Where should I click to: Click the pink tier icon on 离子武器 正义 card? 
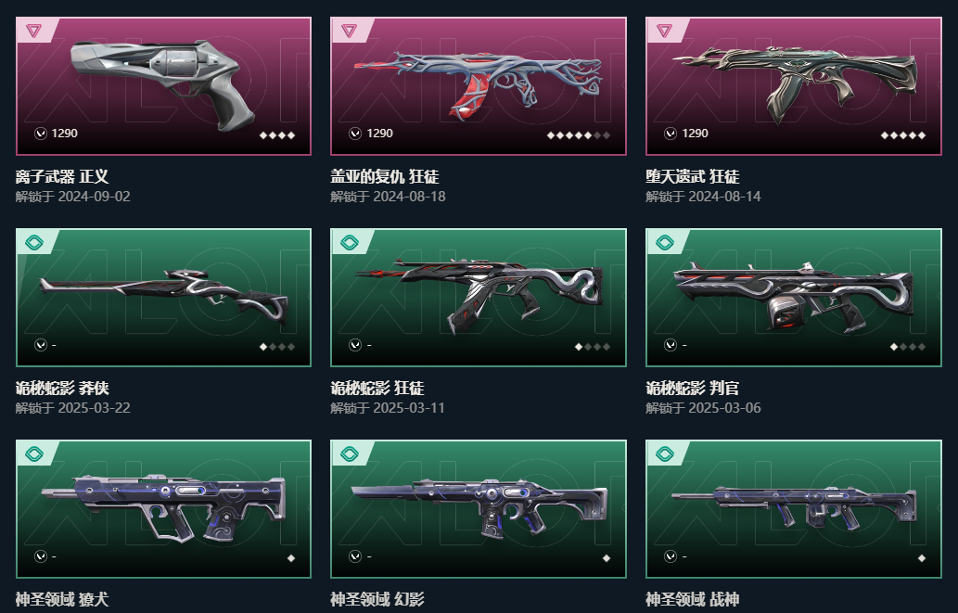click(34, 31)
